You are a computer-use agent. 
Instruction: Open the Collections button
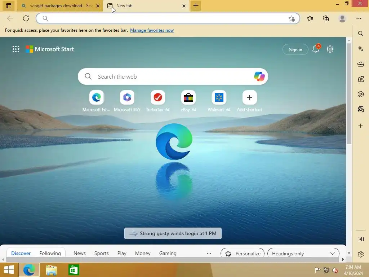pos(326,18)
